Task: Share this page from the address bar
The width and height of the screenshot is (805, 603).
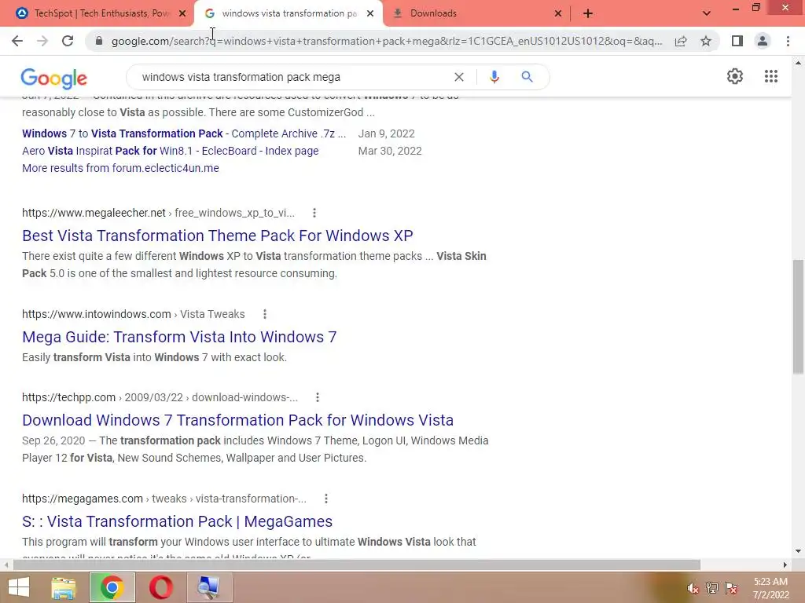Action: (681, 41)
